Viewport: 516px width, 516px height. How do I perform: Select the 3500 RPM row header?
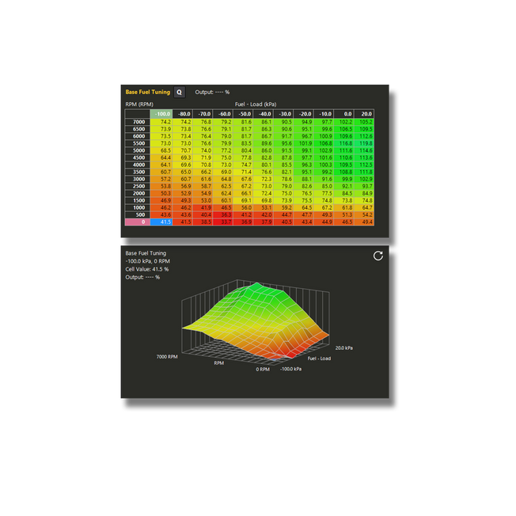(x=137, y=172)
